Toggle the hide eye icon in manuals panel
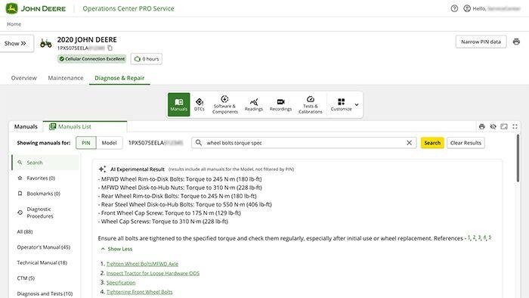The width and height of the screenshot is (529, 298). coord(493,126)
